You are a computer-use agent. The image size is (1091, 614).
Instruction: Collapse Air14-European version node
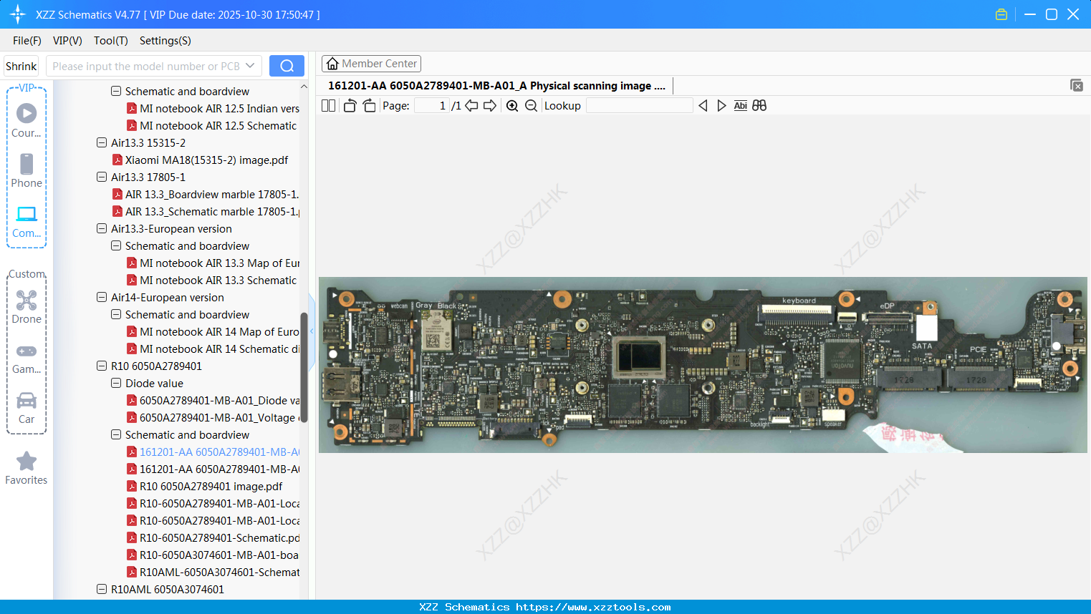click(x=102, y=297)
